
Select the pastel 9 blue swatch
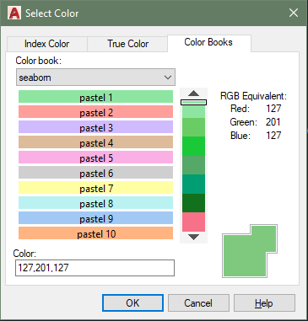[x=95, y=218]
